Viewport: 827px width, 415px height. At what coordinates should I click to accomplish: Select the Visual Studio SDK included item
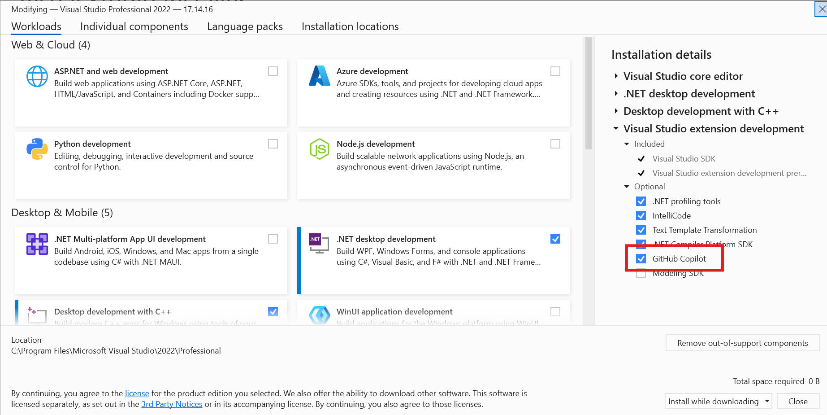[684, 159]
